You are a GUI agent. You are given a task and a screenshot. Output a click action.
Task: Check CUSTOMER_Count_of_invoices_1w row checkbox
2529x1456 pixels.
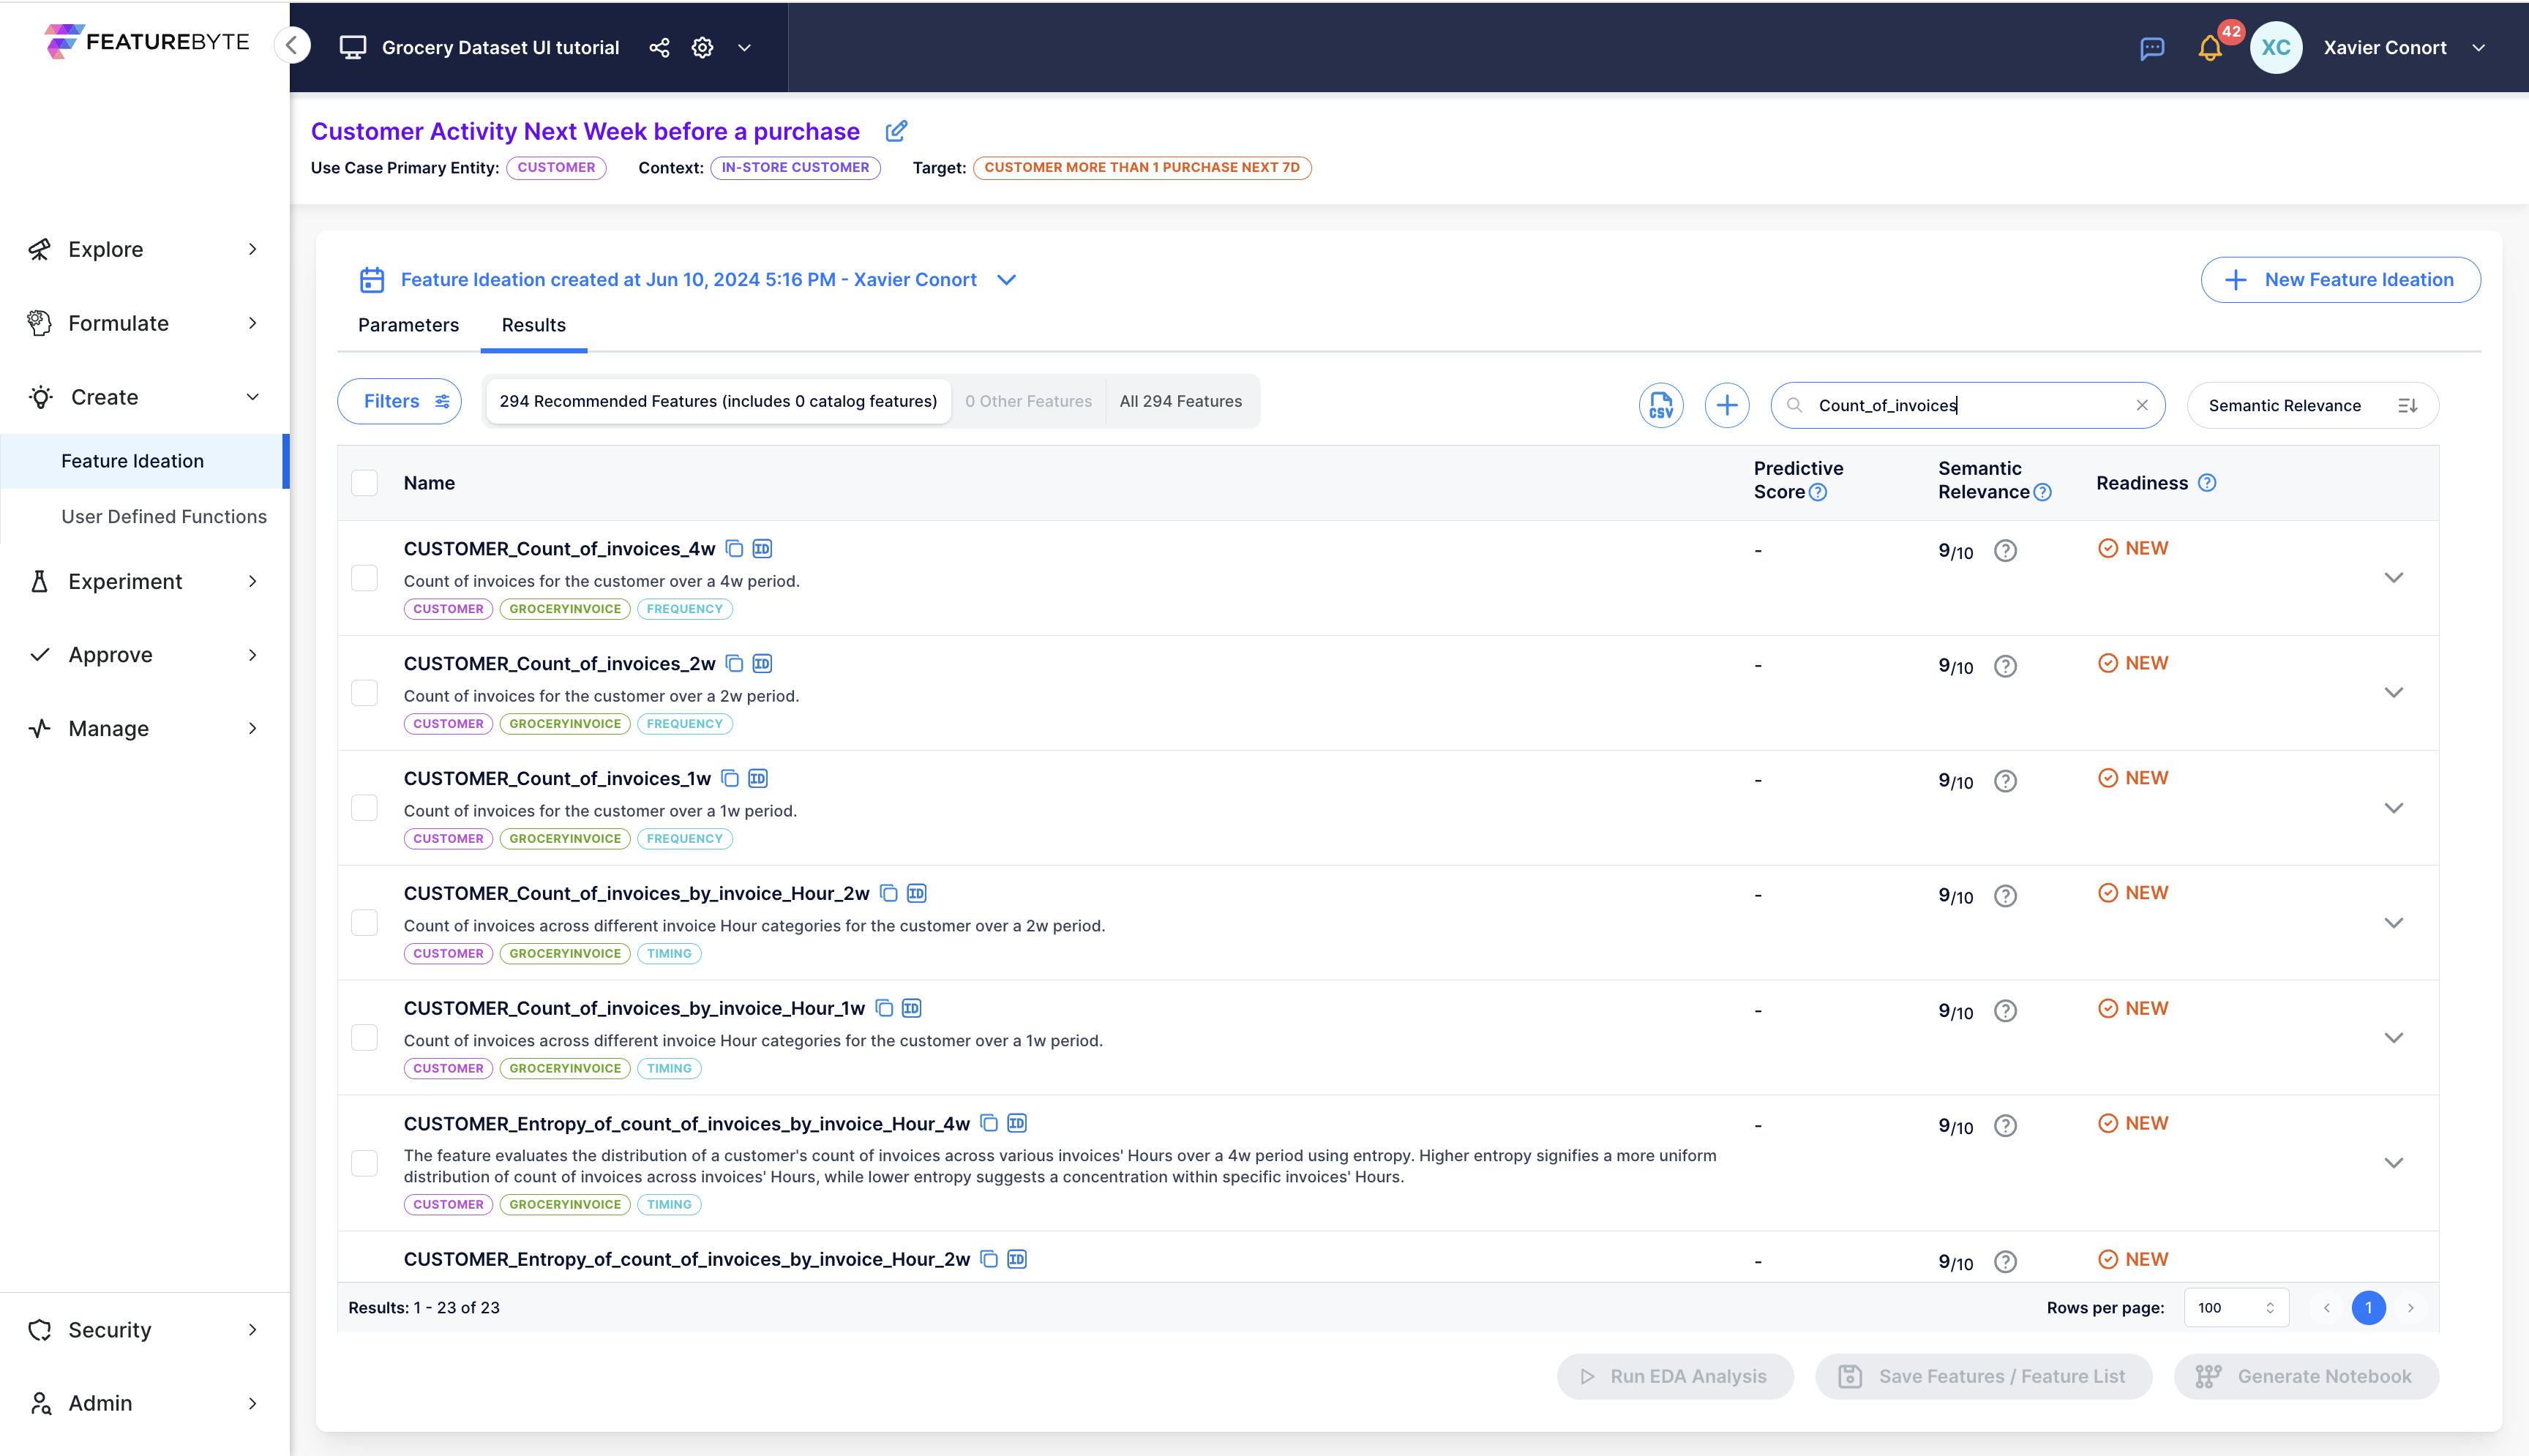[x=364, y=808]
